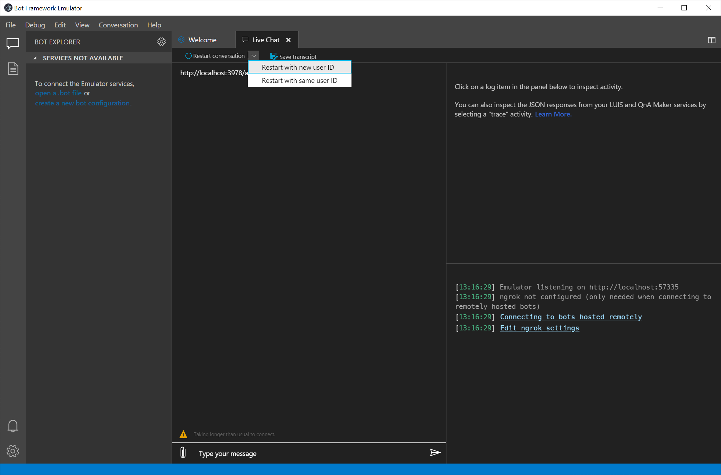The image size is (721, 475).
Task: Open Emulator settings gear at bottom left
Action: pos(13,451)
